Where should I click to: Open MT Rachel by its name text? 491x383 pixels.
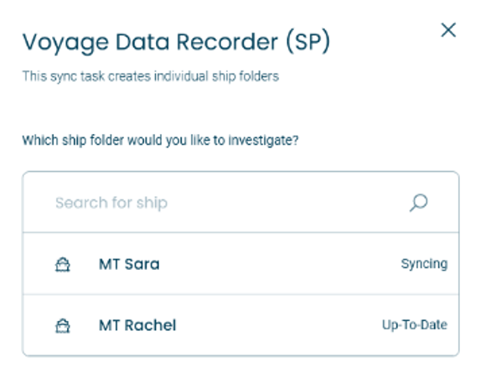tap(137, 325)
